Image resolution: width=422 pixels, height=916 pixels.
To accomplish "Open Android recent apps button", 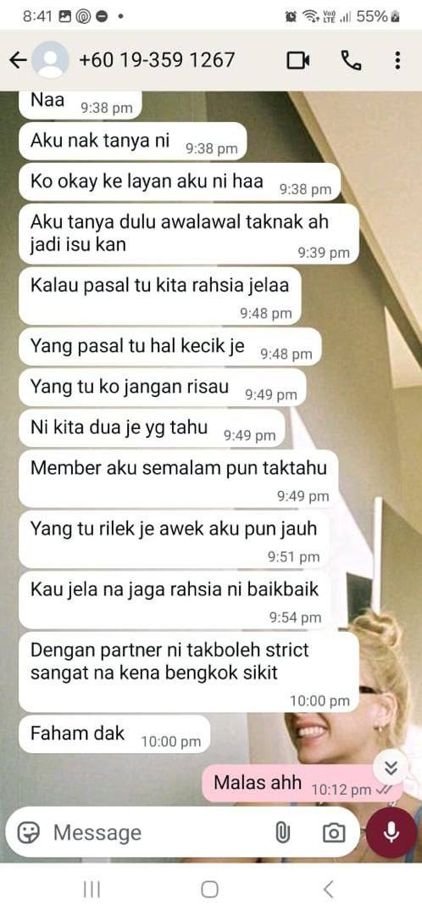I will [92, 889].
